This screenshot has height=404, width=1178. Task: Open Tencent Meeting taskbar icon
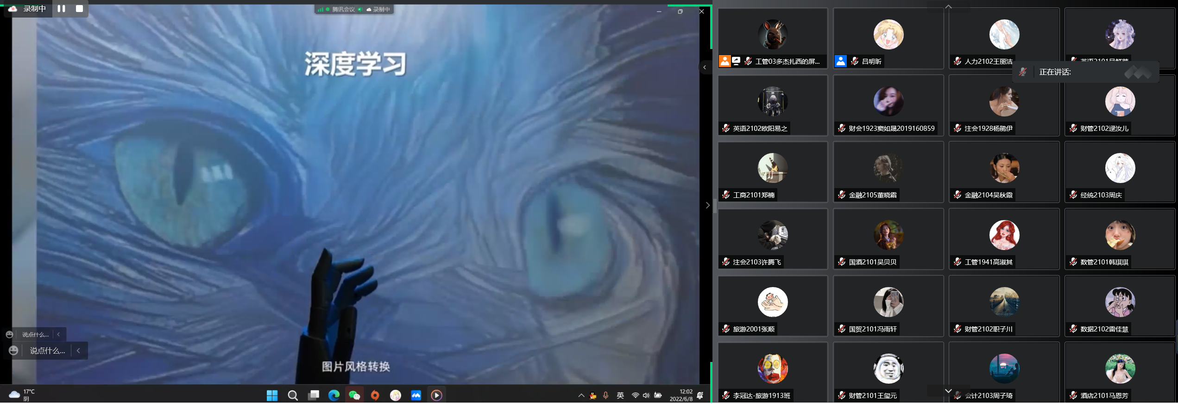(416, 396)
